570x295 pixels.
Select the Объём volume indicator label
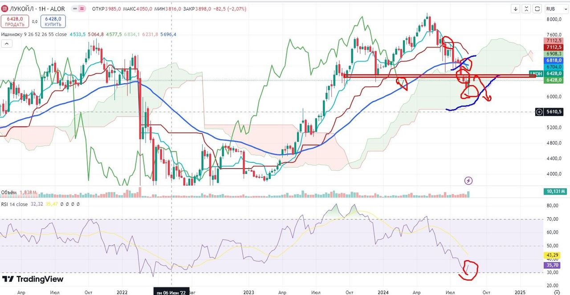coord(9,193)
